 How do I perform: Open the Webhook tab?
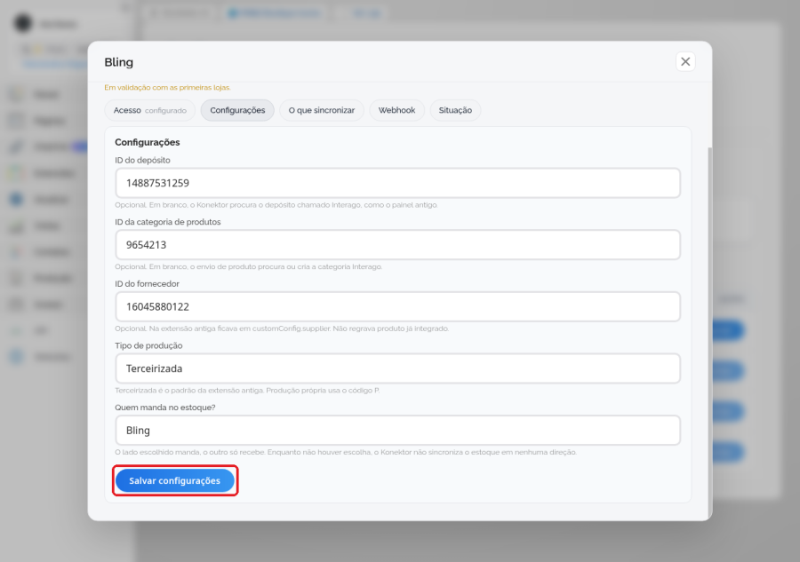tap(396, 110)
